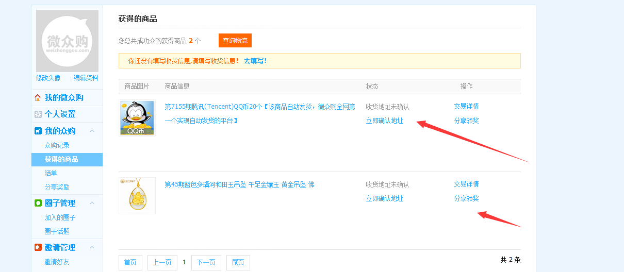This screenshot has width=624, height=272.
Task: Click the 获得的商品 page heading
Action: click(138, 19)
